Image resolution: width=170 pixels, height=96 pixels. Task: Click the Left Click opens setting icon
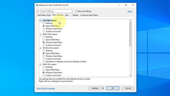click(41, 21)
